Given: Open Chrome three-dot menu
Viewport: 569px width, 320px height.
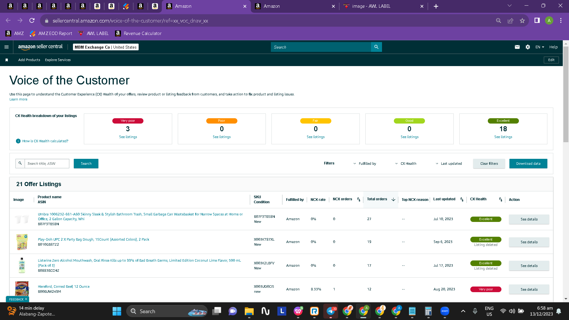Looking at the screenshot, I should [561, 20].
